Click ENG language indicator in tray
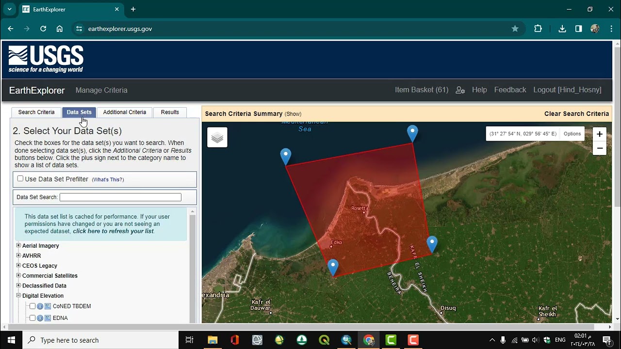The image size is (621, 349). click(560, 340)
